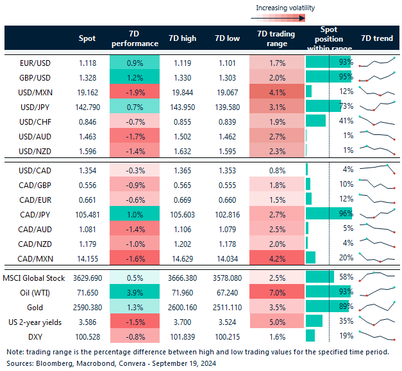Click the Increasing volatility arrow
Image resolution: width=402 pixels, height=371 pixels.
tap(285, 19)
